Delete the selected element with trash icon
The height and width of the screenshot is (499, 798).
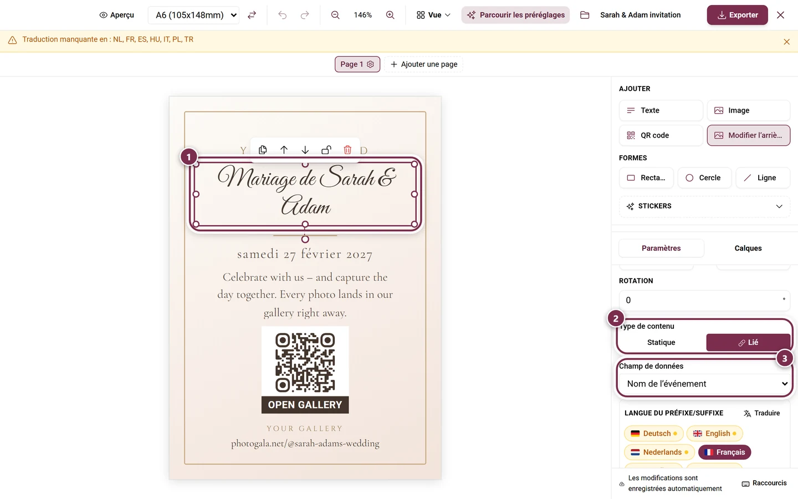(x=347, y=150)
